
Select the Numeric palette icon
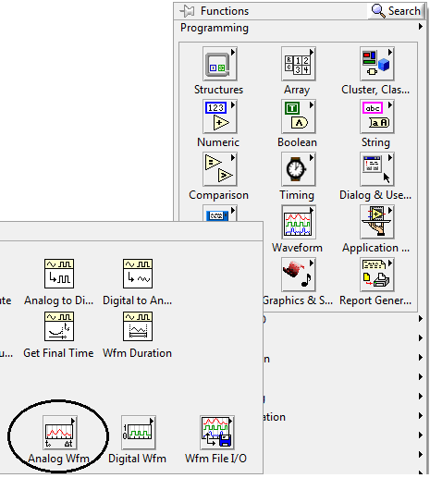[x=220, y=116]
